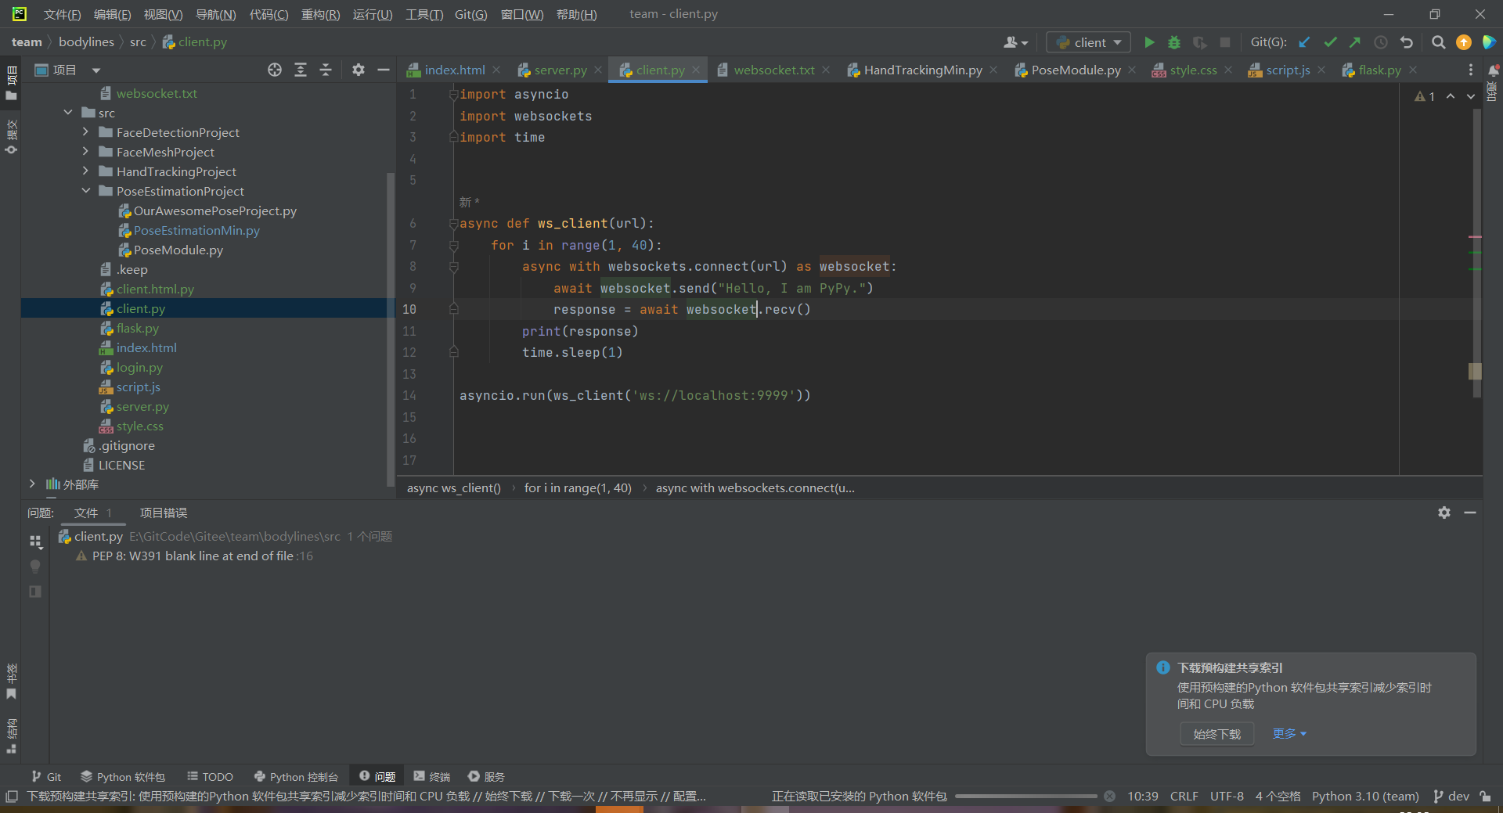Open the client run configuration dropdown
The height and width of the screenshot is (813, 1503).
pyautogui.click(x=1088, y=42)
